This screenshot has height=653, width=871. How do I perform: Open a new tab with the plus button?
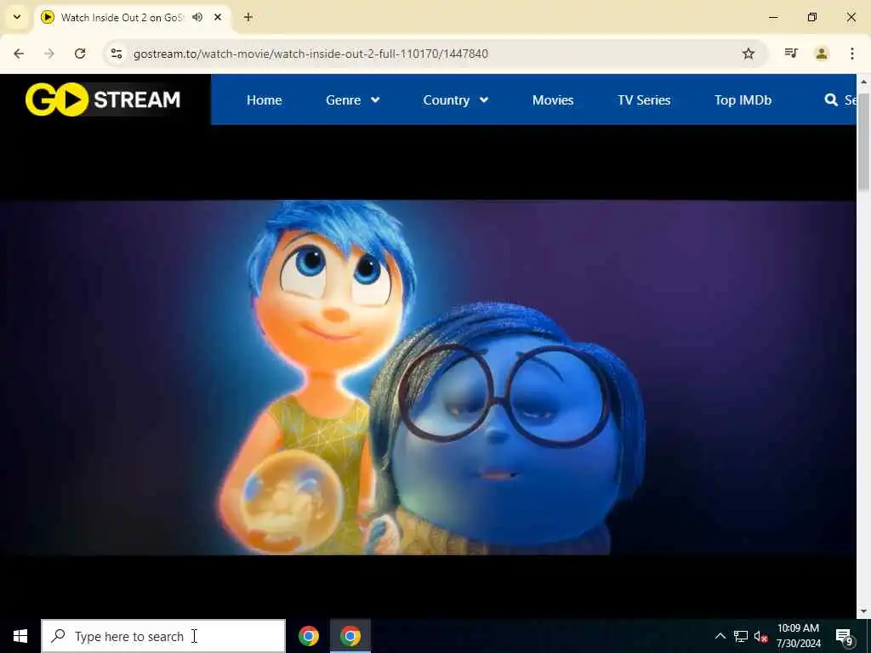point(248,17)
